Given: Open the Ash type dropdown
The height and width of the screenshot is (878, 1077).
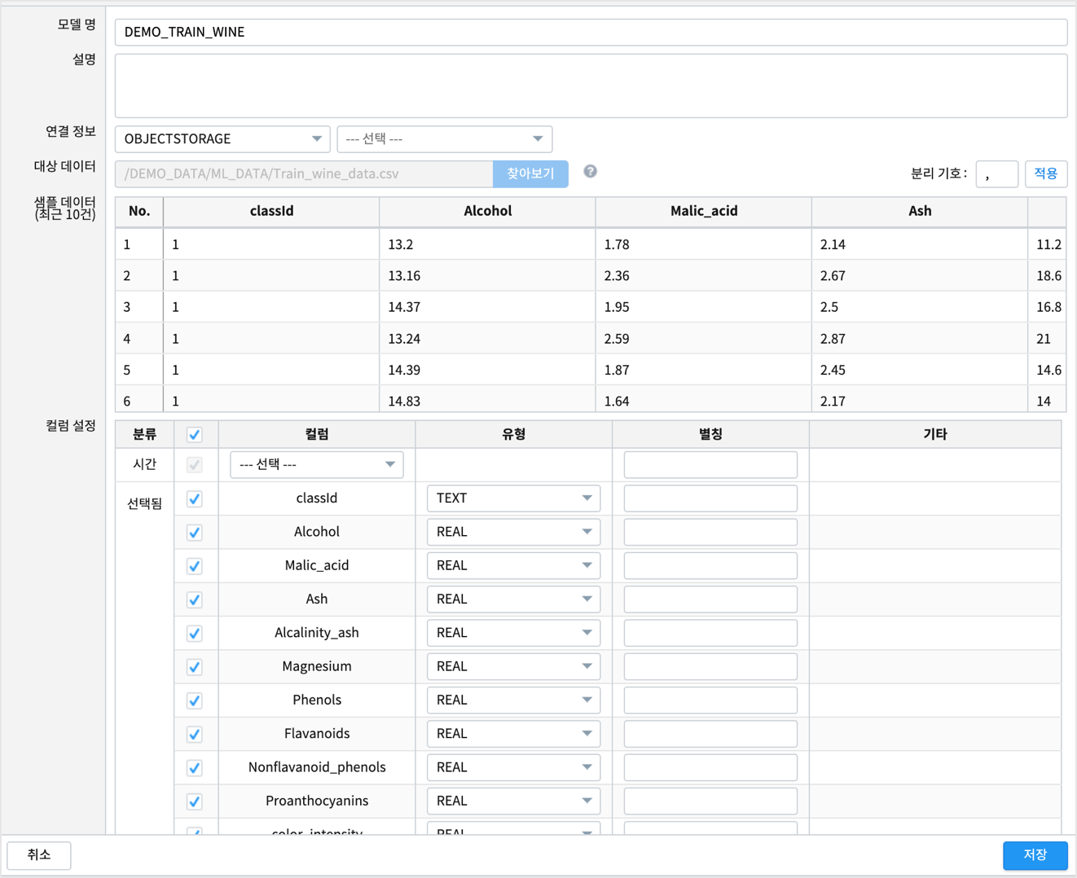Looking at the screenshot, I should point(513,599).
